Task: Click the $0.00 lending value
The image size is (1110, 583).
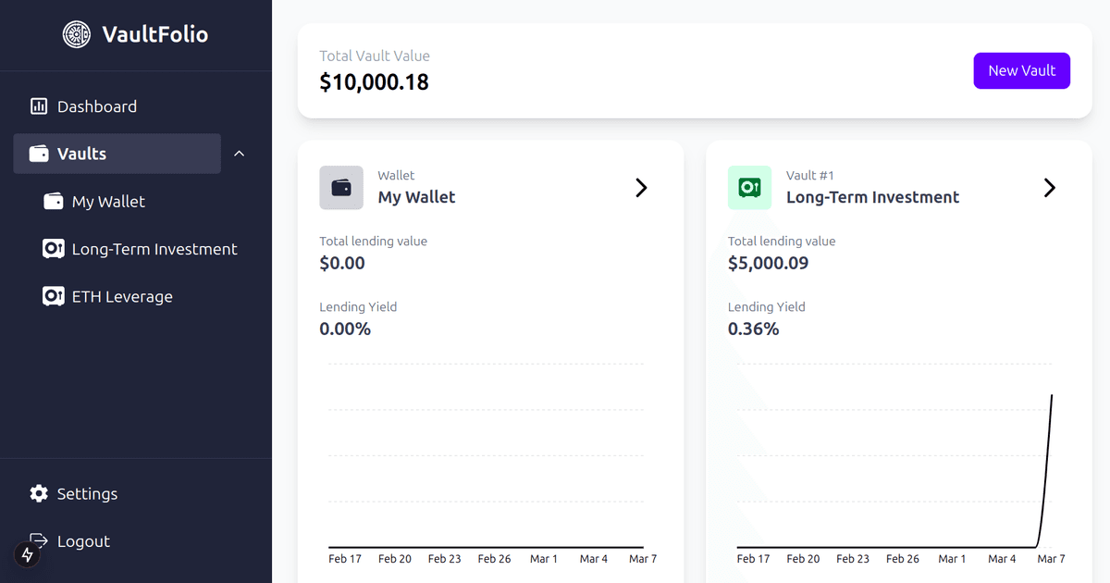Action: tap(342, 263)
